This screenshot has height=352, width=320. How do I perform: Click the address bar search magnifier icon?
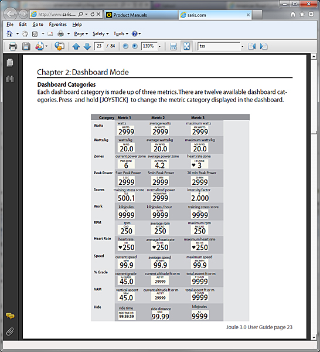click(80, 14)
